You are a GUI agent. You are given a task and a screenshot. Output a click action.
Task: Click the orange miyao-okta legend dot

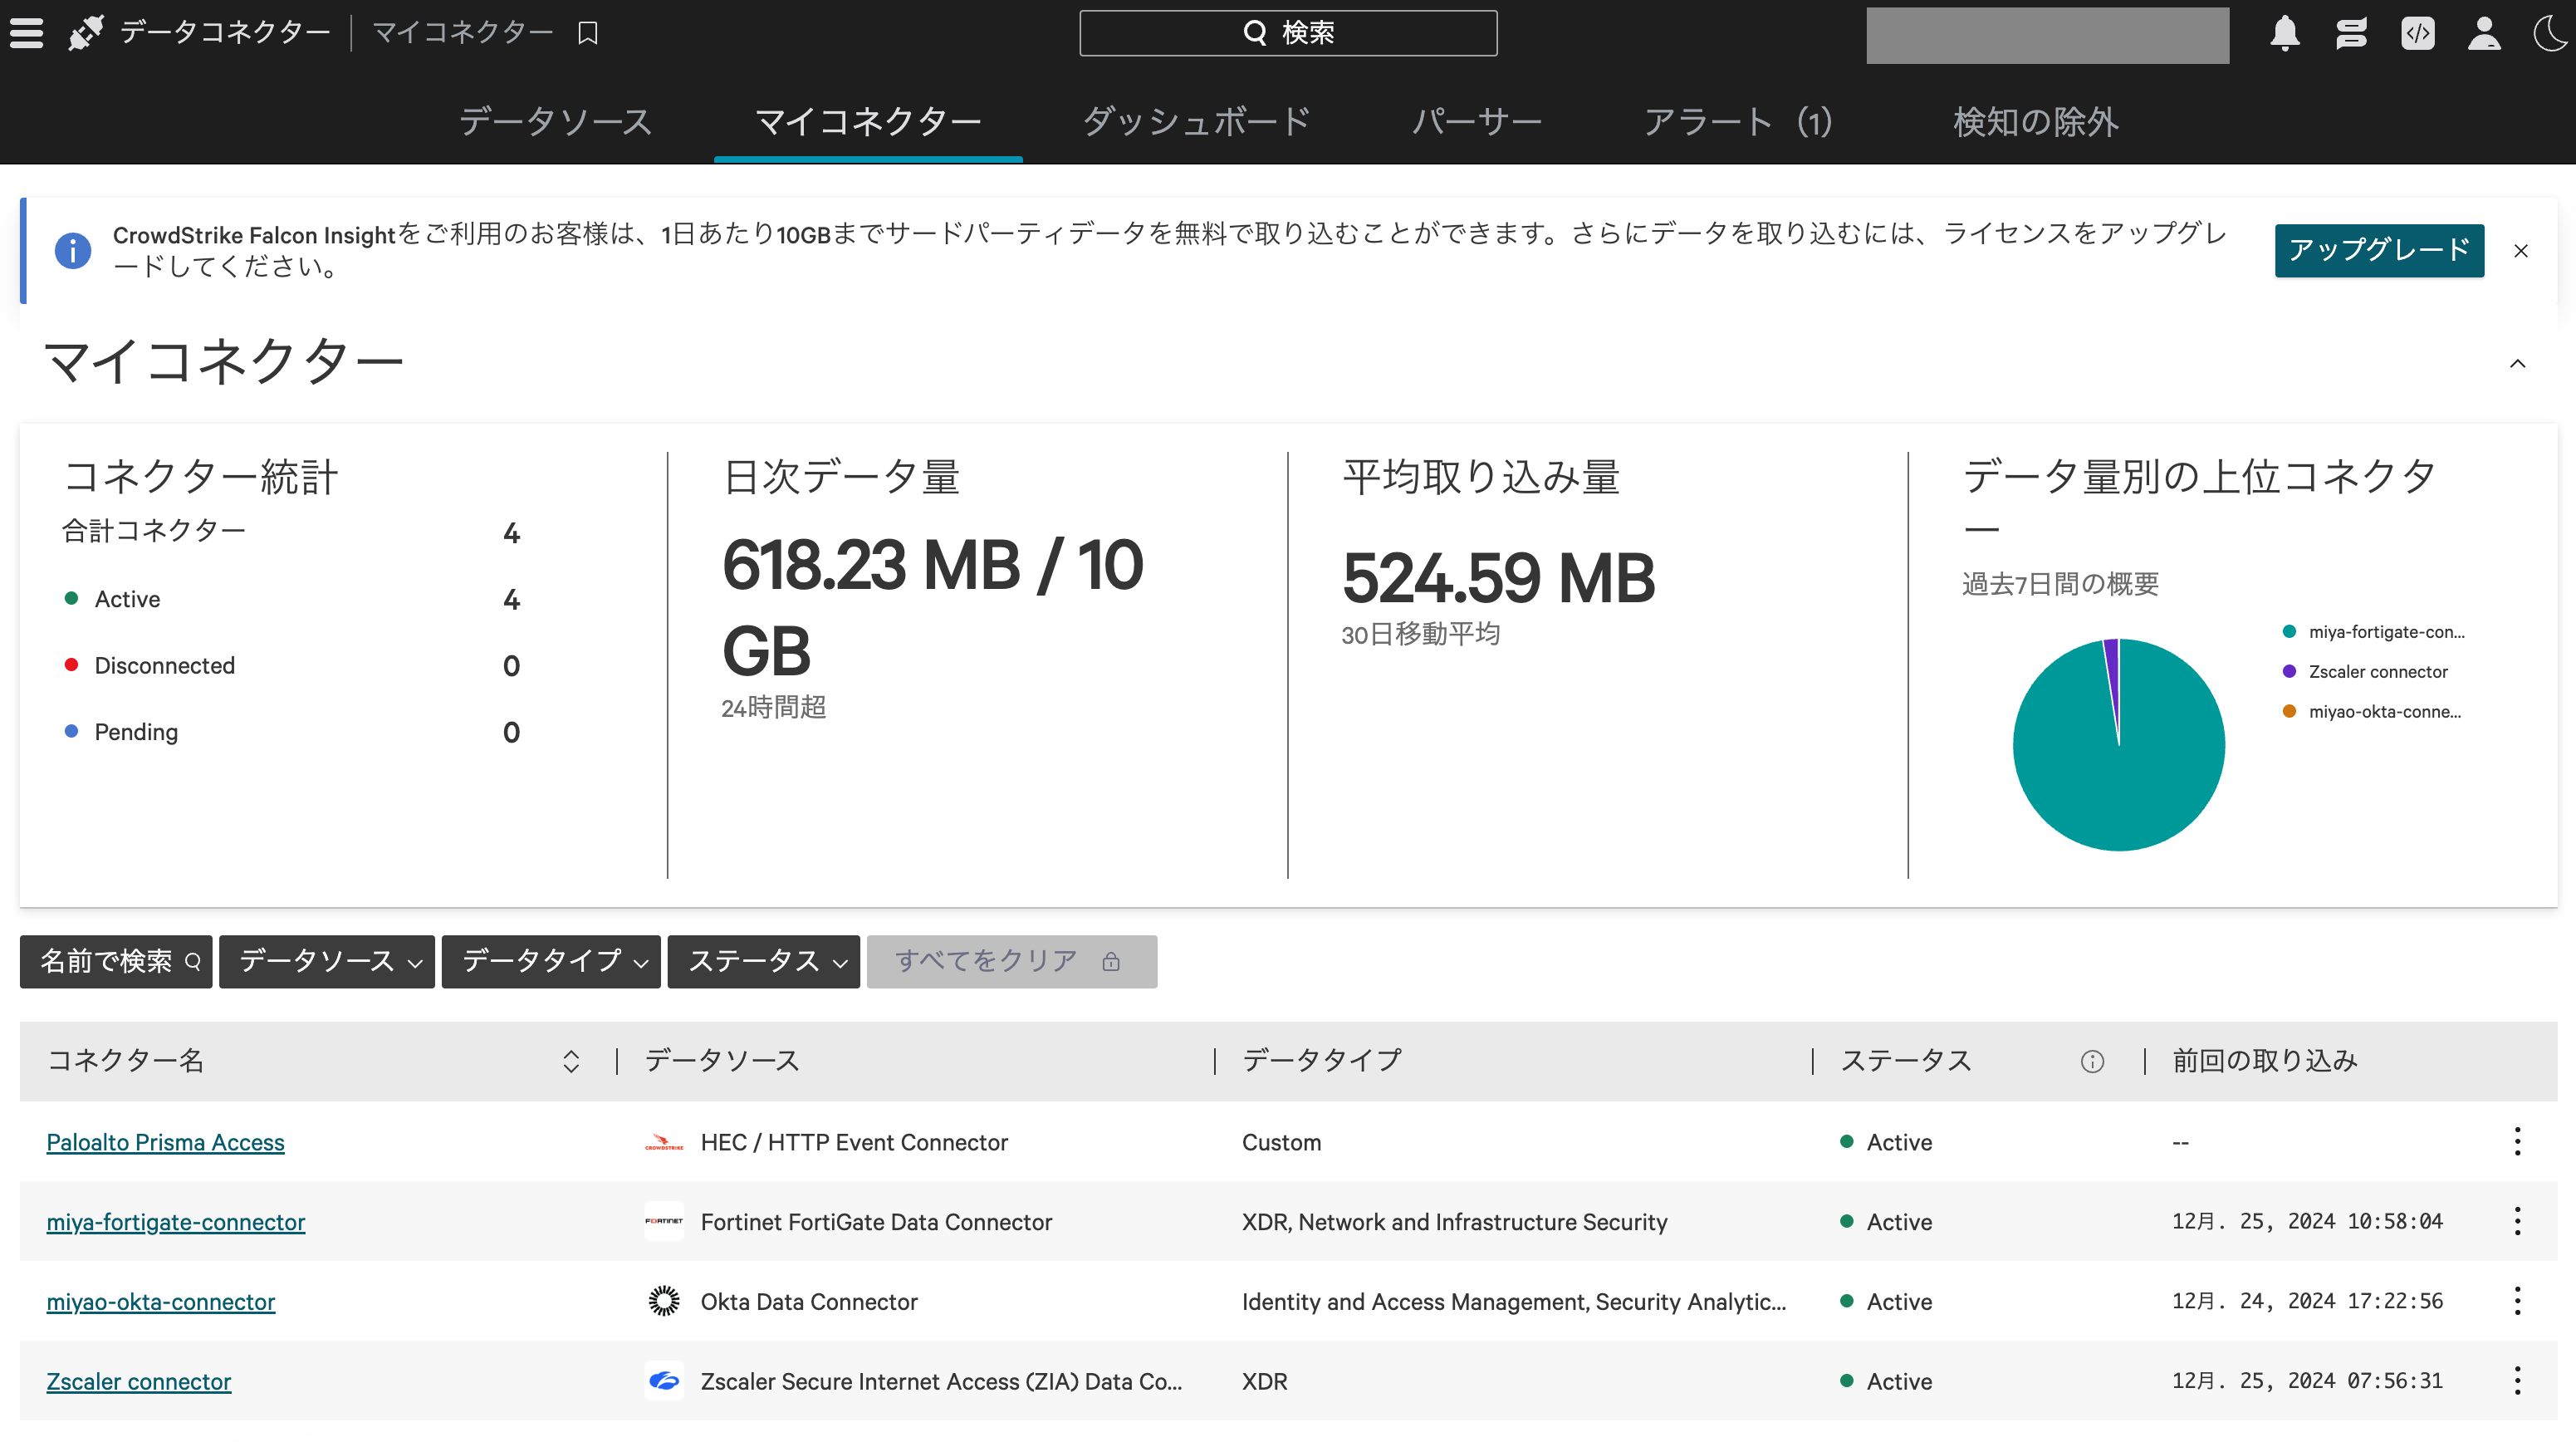[x=2289, y=711]
